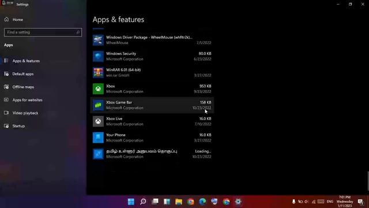The height and width of the screenshot is (208, 369).
Task: Open taskbar Search
Action: [143, 202]
